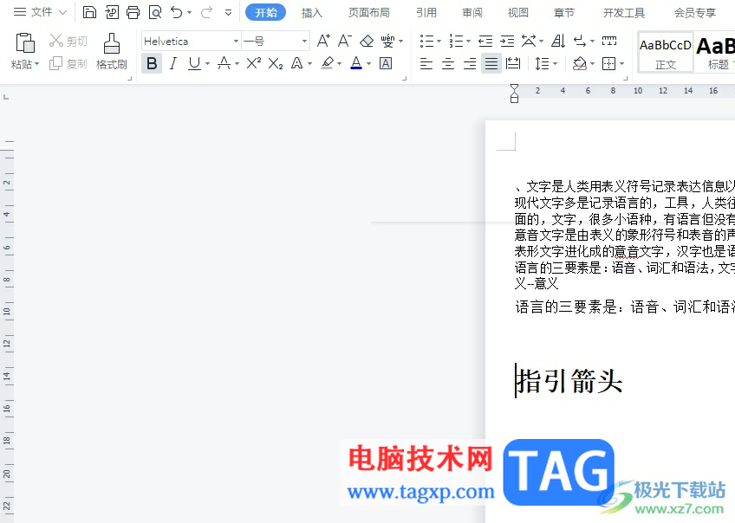Expand font color dropdown arrow

[369, 64]
